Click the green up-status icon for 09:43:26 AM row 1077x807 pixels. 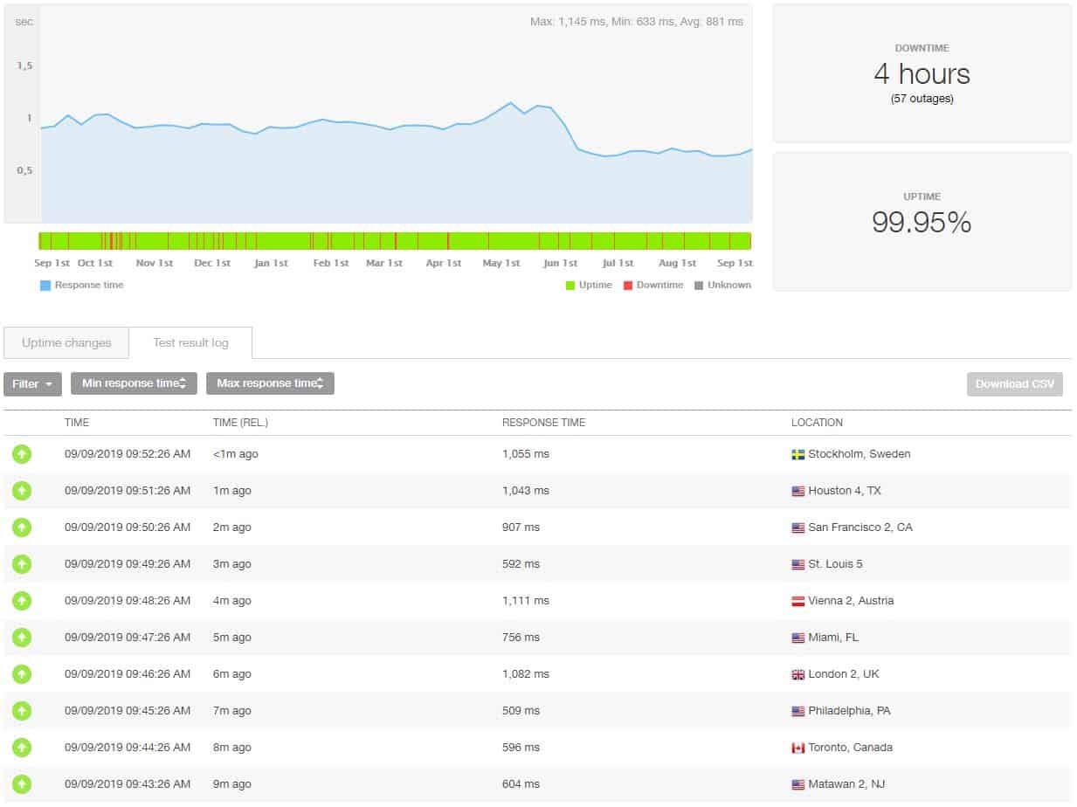click(22, 784)
